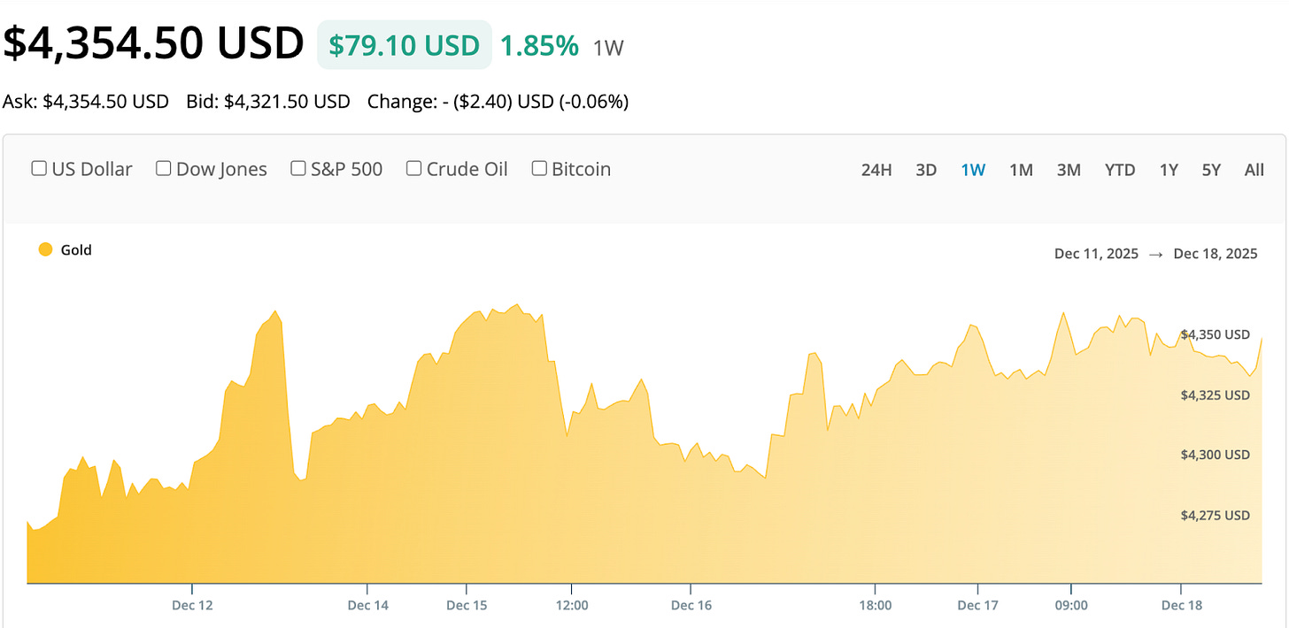Click the Change (-0.06%) text
The height and width of the screenshot is (628, 1289).
coord(498,102)
